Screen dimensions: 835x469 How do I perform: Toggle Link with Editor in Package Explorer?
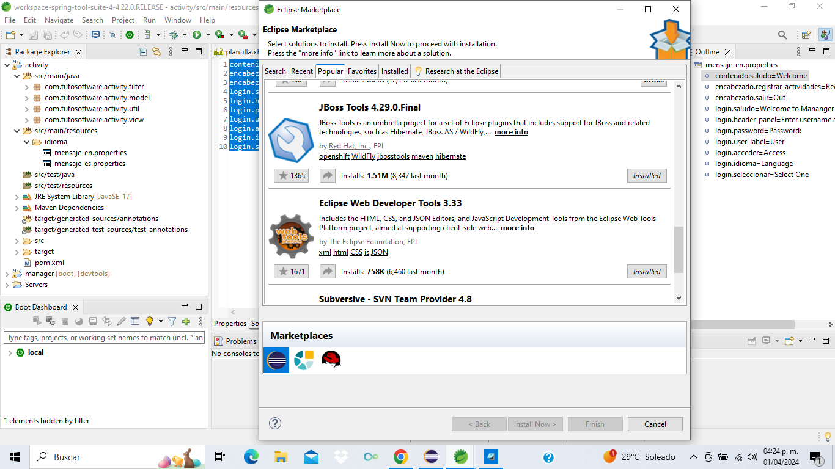coord(156,52)
